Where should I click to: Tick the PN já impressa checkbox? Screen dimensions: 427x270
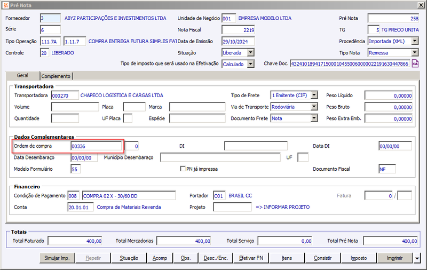click(183, 169)
